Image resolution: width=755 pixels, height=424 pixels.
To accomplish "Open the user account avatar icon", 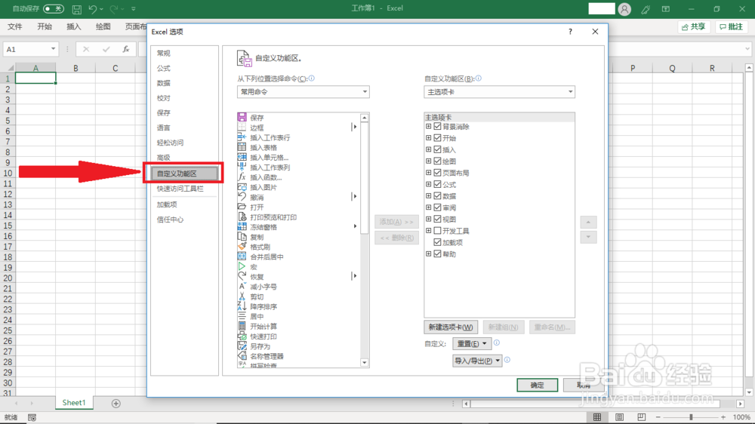I will 624,9.
